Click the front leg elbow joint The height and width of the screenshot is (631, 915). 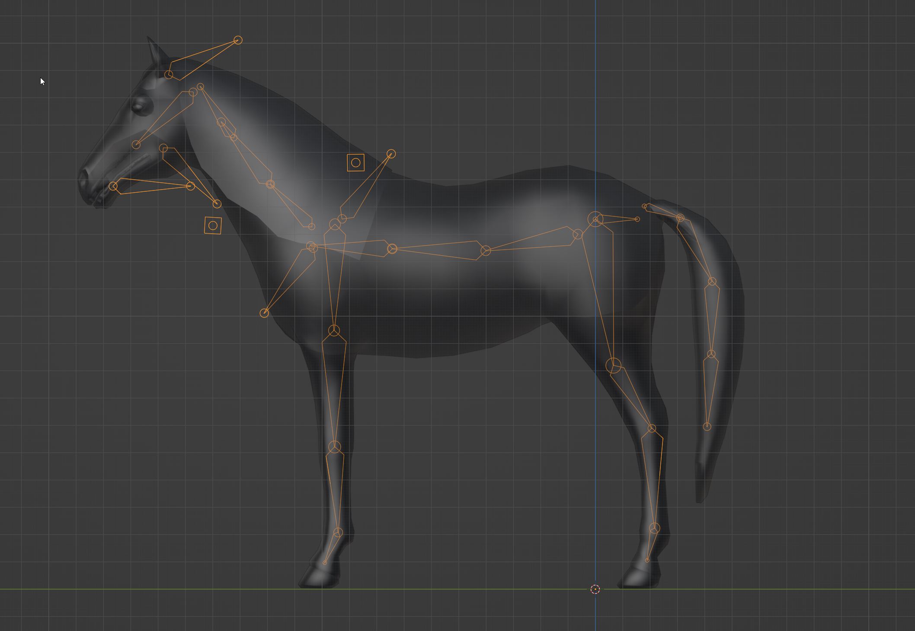point(334,331)
